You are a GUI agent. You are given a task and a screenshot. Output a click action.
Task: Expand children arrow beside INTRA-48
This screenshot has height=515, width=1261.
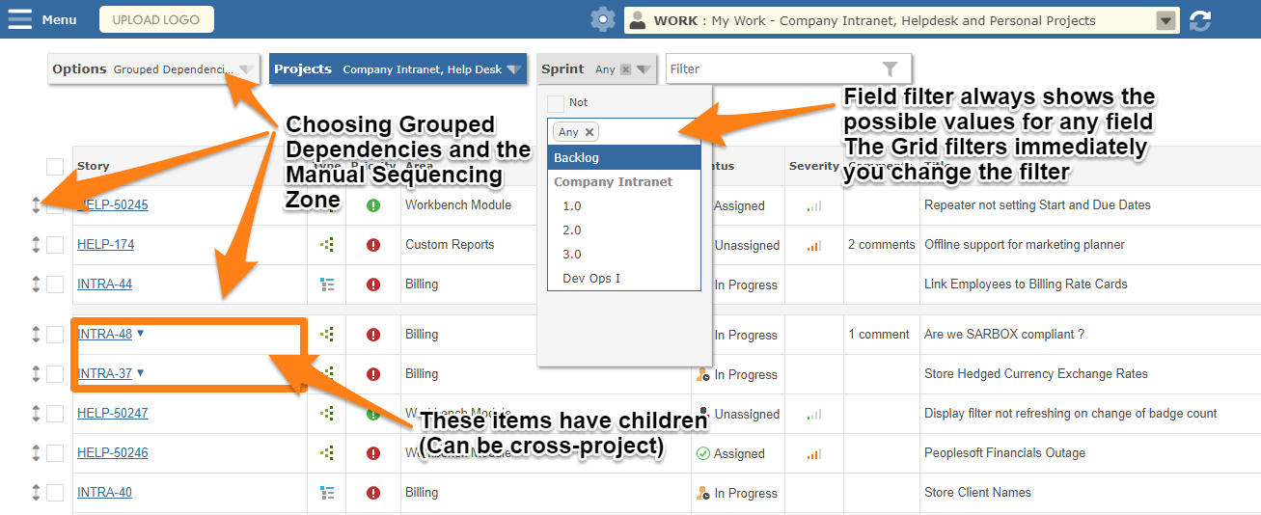141,333
